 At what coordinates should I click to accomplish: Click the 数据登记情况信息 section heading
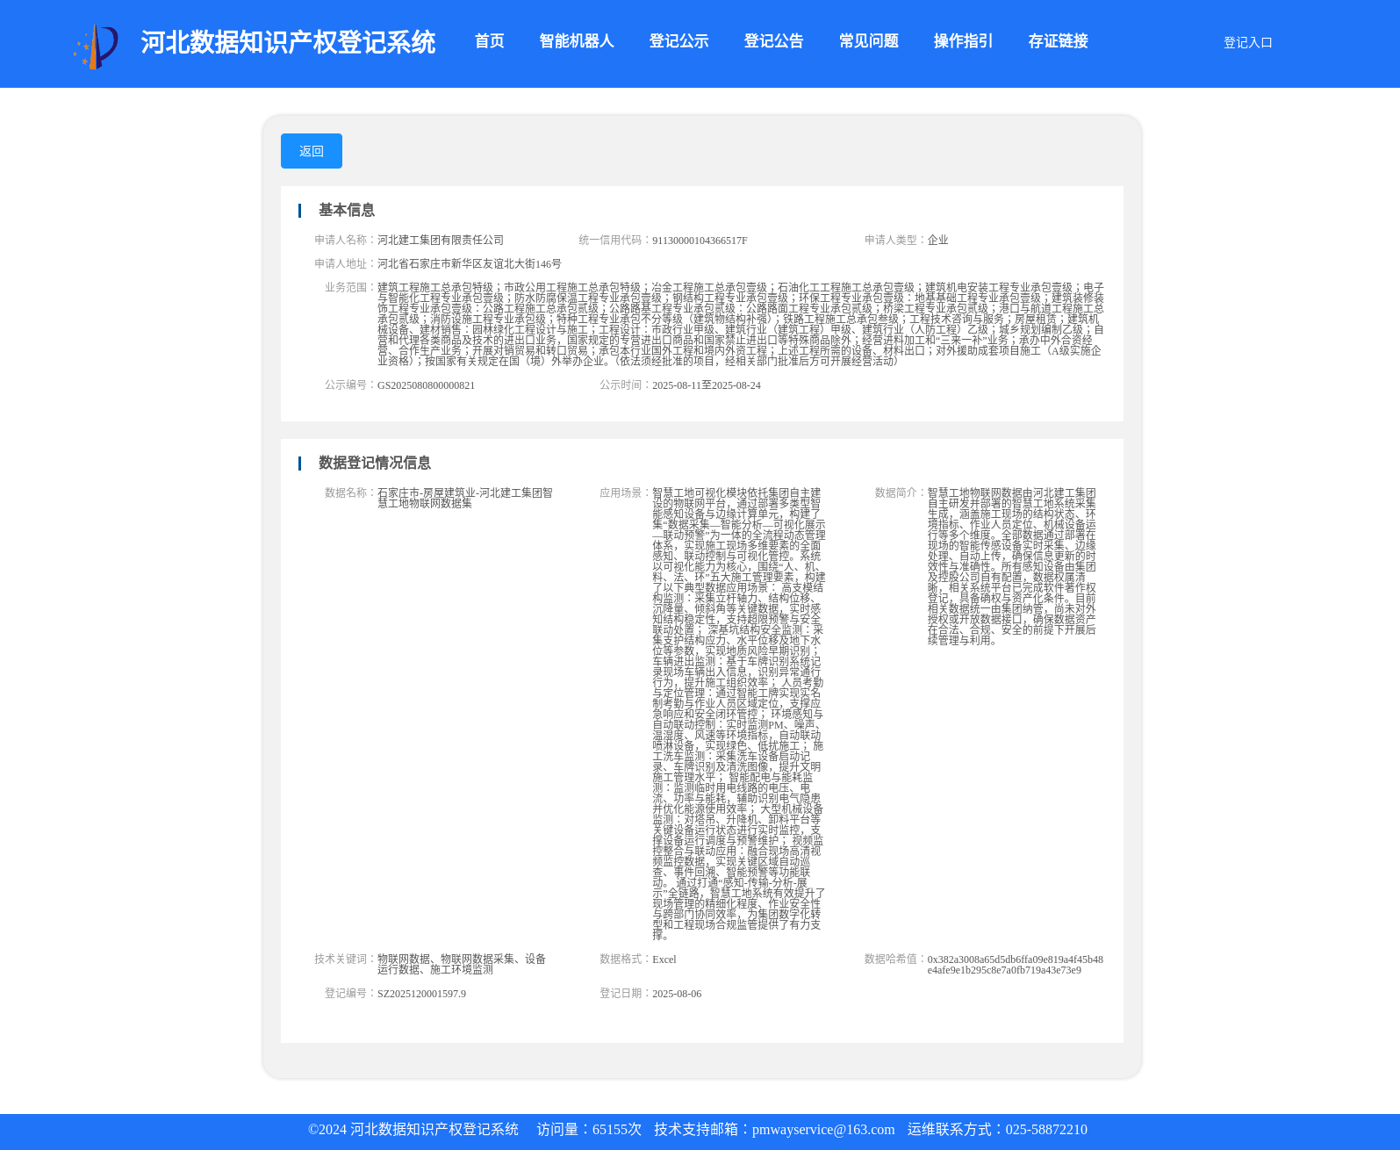coord(375,463)
